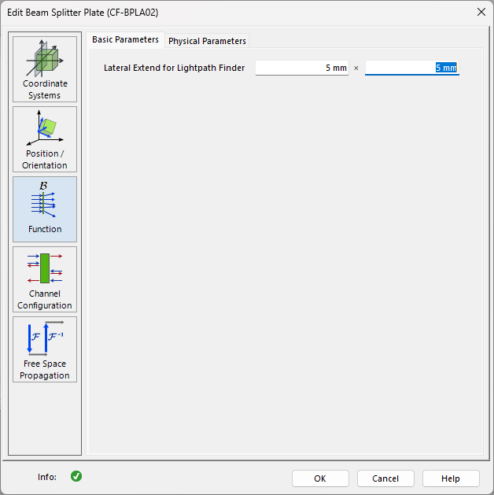The width and height of the screenshot is (494, 495).
Task: Click the Cancel button
Action: click(385, 478)
